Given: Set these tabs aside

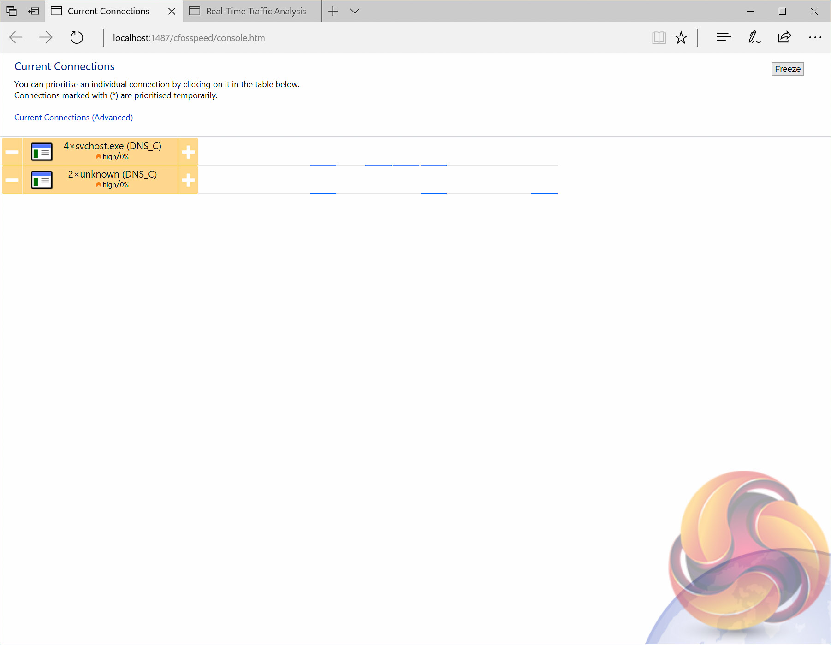Looking at the screenshot, I should pyautogui.click(x=33, y=11).
